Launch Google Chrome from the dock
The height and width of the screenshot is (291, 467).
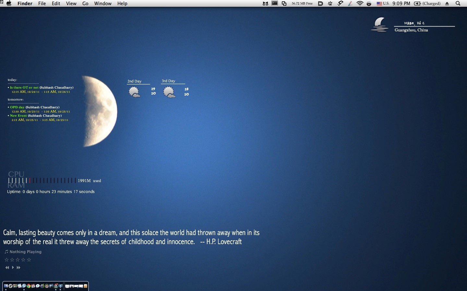[x=29, y=286]
